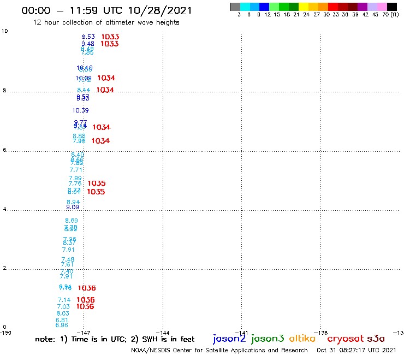
Task: Click the longitude axis label -141
Action: click(241, 333)
